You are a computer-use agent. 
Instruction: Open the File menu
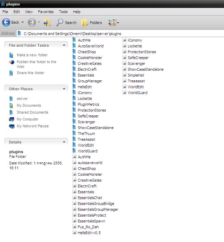(5, 12)
